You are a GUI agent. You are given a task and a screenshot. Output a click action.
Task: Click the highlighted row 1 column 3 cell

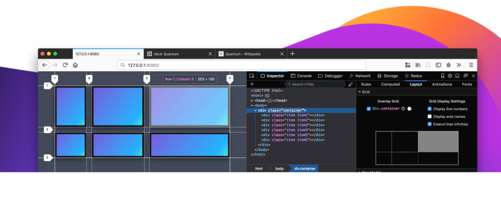pos(190,106)
